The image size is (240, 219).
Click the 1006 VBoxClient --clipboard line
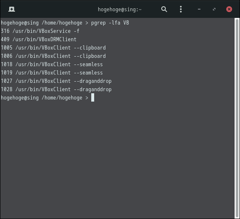(x=53, y=56)
